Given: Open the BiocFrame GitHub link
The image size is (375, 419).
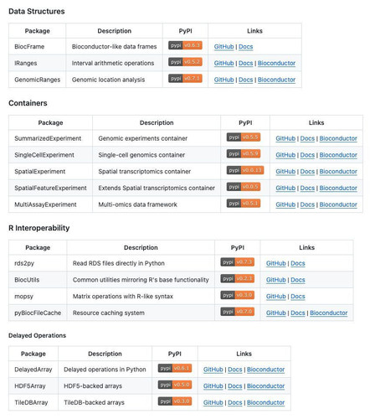Looking at the screenshot, I should (x=223, y=47).
